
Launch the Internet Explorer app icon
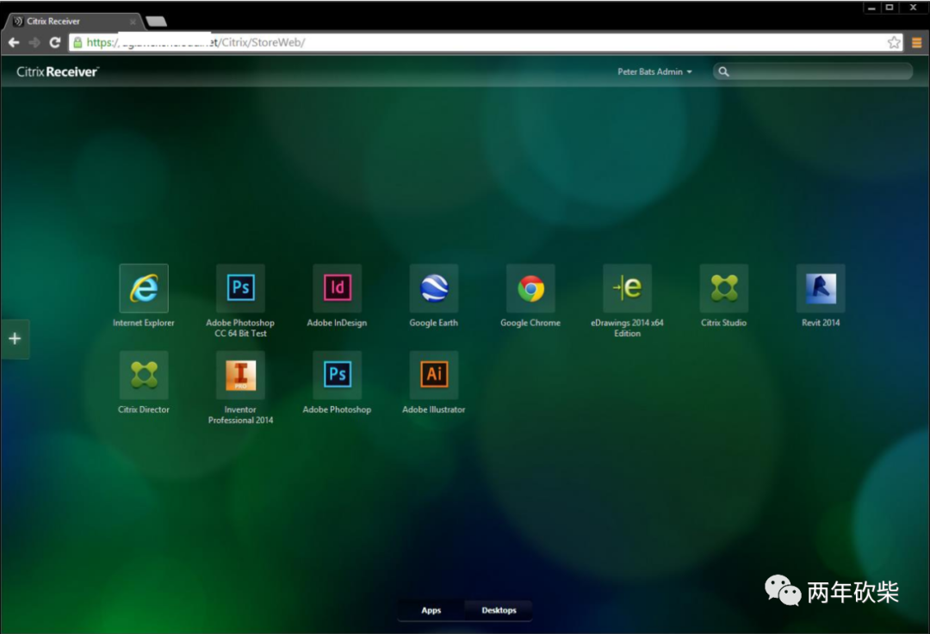tap(144, 288)
